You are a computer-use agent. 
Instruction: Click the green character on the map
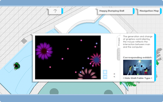coord(17,66)
